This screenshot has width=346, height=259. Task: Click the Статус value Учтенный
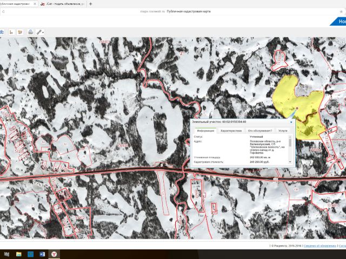pyautogui.click(x=256, y=137)
